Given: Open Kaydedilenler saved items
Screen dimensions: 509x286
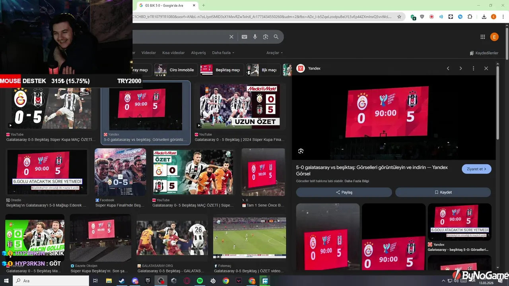Looking at the screenshot, I should click(484, 53).
